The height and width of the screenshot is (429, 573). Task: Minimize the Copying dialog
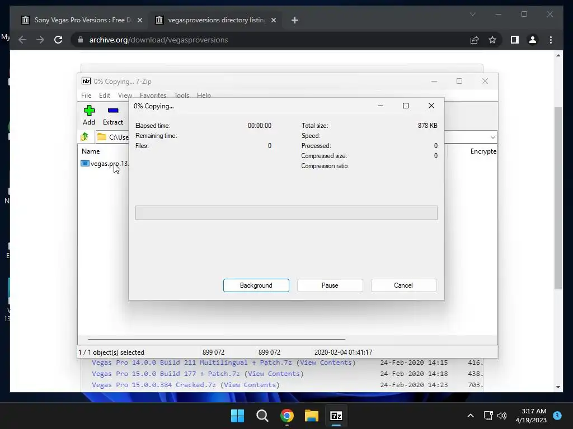tap(381, 106)
